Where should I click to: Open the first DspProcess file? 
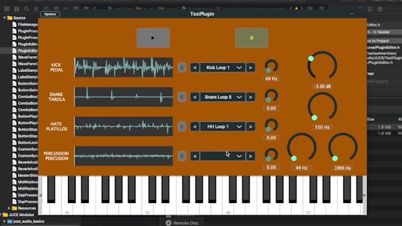tap(25, 195)
